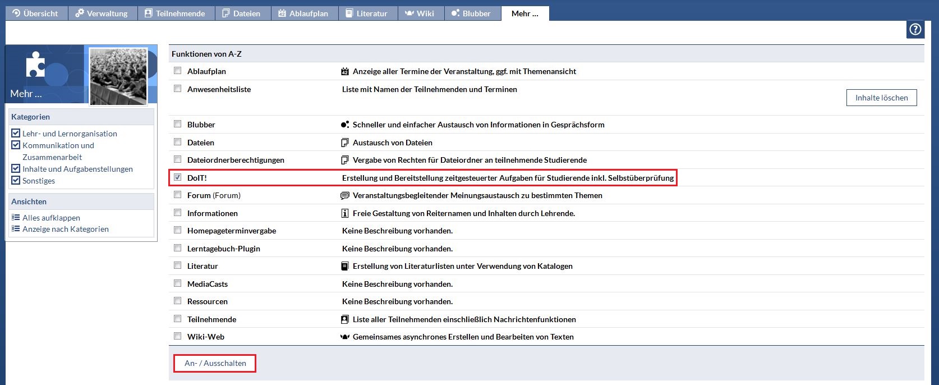Screen dimensions: 939x385
Task: Enable the Anwesenheitsliste checkbox
Action: (178, 89)
